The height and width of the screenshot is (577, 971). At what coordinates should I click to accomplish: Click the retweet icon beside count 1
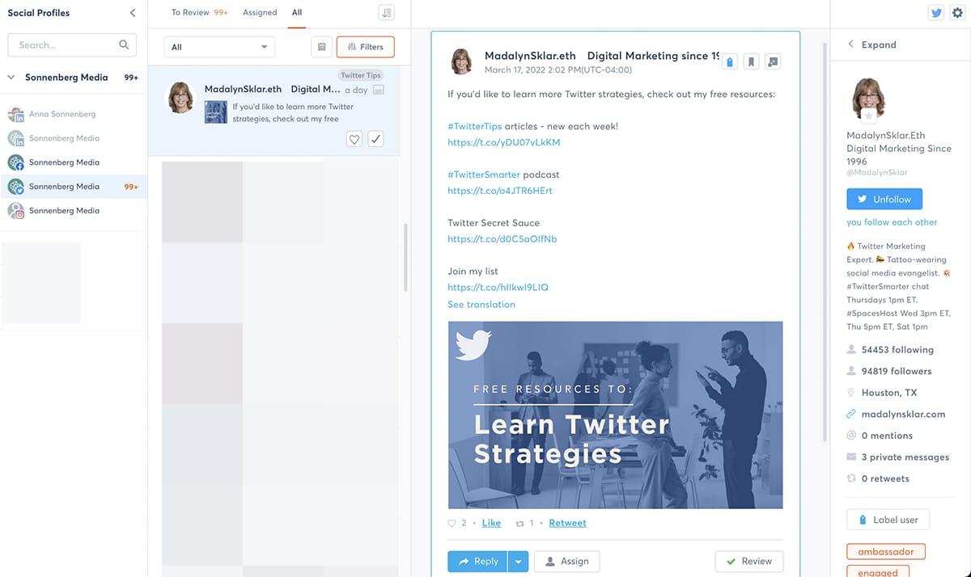[x=520, y=523]
